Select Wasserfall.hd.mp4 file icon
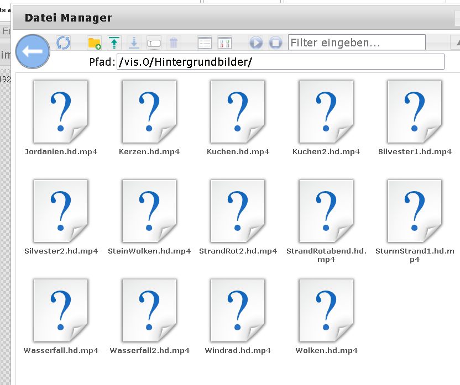 [x=61, y=310]
